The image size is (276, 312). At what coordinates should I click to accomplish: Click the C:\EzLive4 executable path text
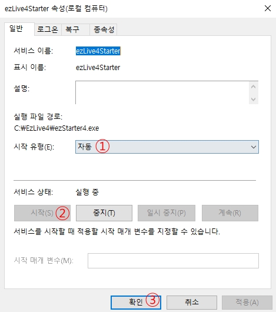(x=56, y=128)
